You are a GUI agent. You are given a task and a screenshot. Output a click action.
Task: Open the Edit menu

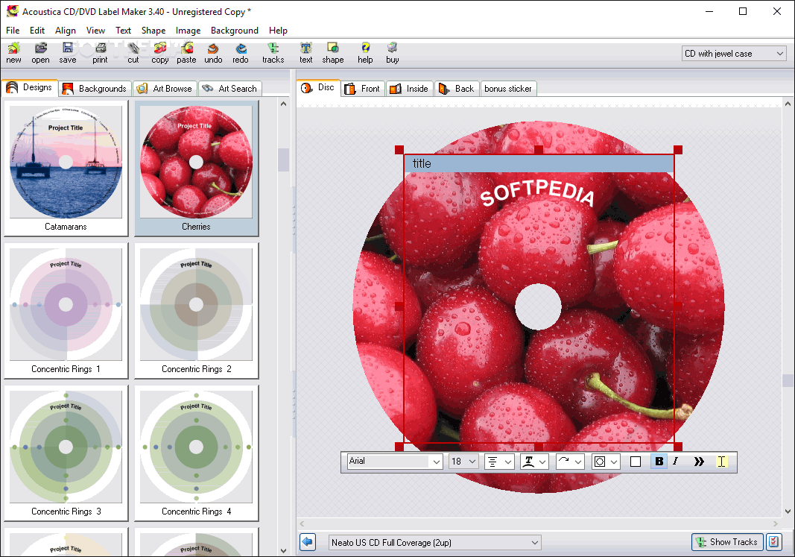coord(37,31)
